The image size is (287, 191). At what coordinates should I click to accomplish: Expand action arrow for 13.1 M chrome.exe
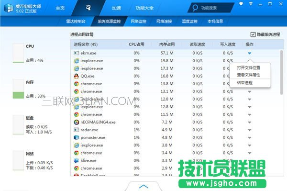(250, 91)
